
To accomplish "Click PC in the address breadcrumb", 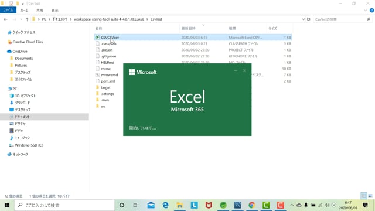I will tap(44, 19).
